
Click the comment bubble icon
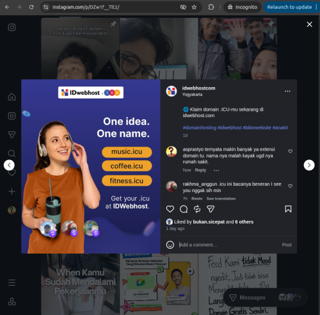click(x=184, y=209)
